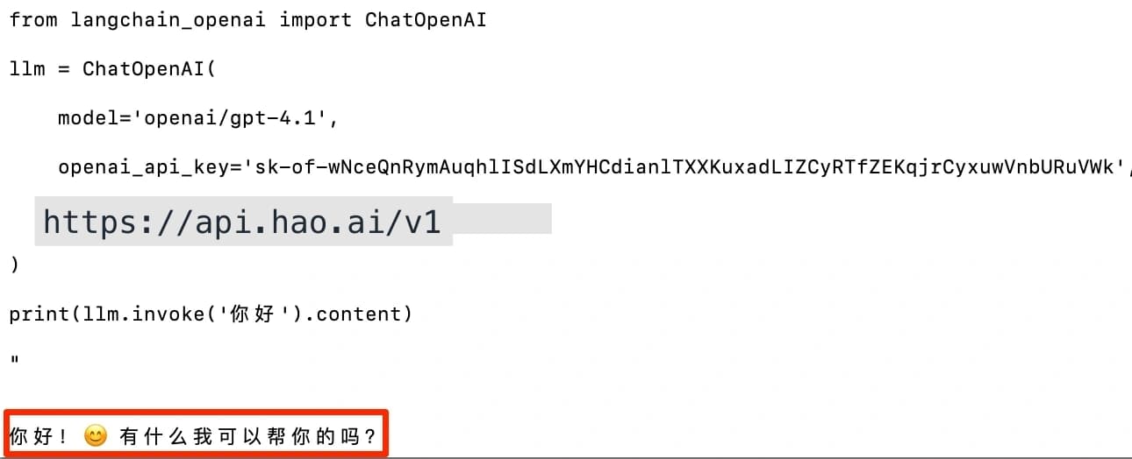Screen dimensions: 1132x459
Task: Click the print function call
Action: 39,314
